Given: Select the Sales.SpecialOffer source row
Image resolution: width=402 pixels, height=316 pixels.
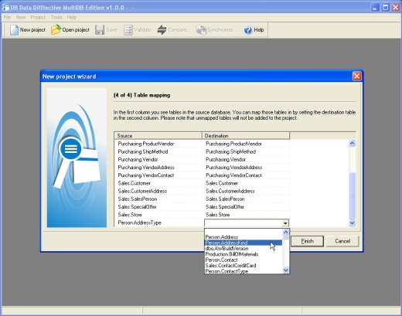Looking at the screenshot, I should tap(158, 207).
